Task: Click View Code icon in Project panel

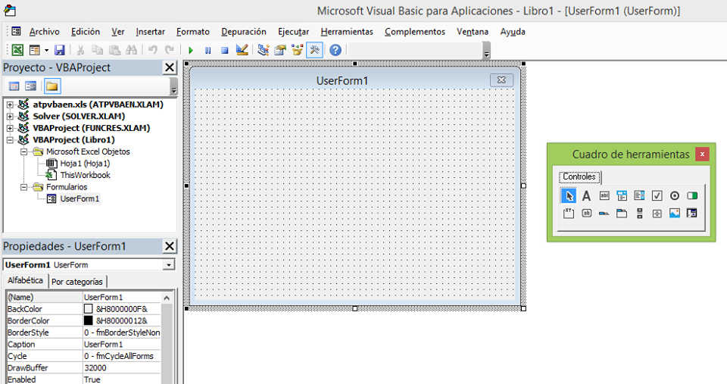Action: 14,86
